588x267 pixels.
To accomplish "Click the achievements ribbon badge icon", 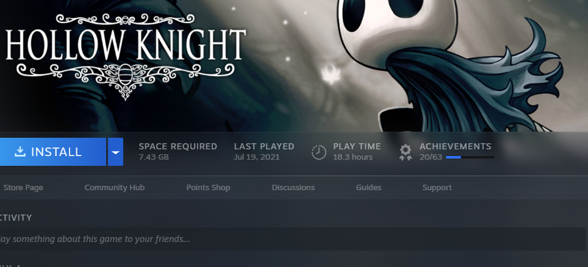I will pos(406,152).
